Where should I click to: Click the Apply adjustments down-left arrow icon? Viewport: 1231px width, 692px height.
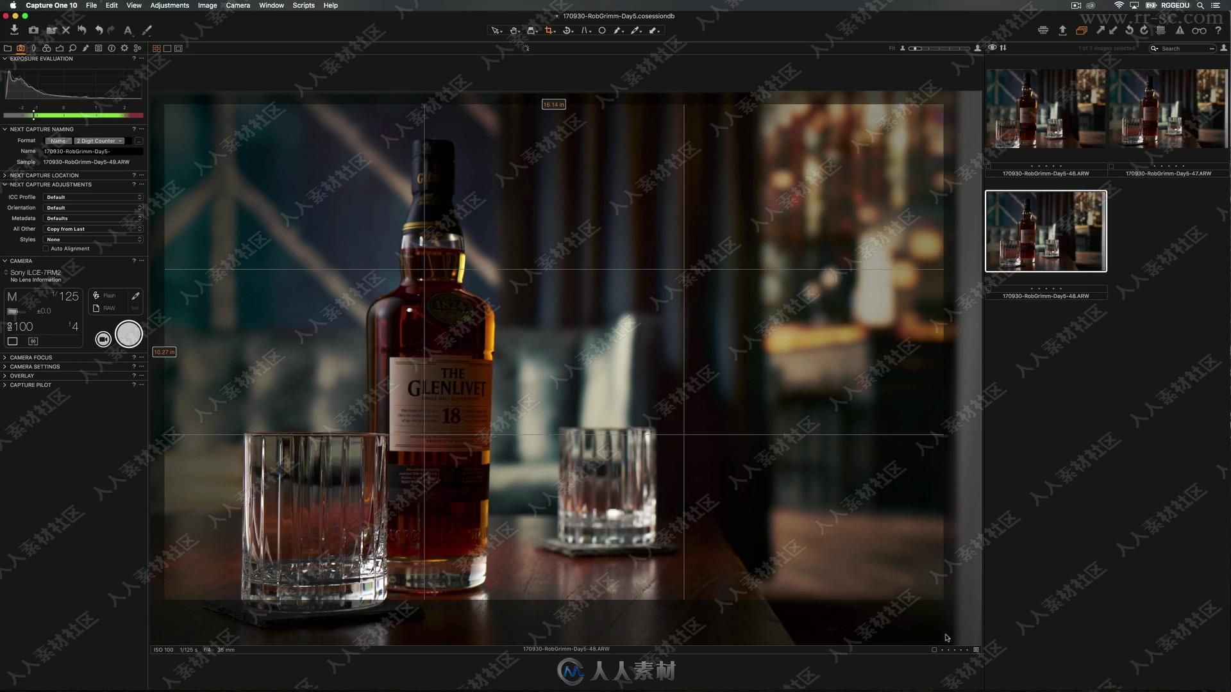pyautogui.click(x=1113, y=30)
